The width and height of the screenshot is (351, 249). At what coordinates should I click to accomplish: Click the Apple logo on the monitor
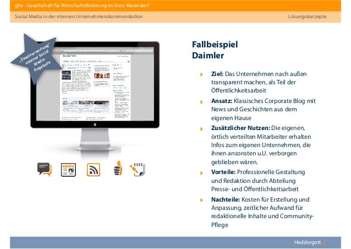[x=95, y=124]
